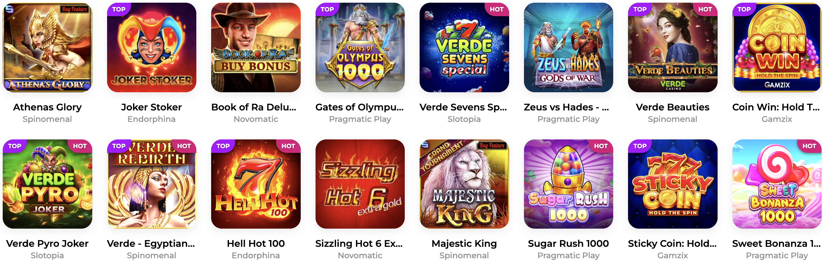
Task: Open Sizzling Hot 6 Extra Gold thumbnail
Action: (360, 184)
